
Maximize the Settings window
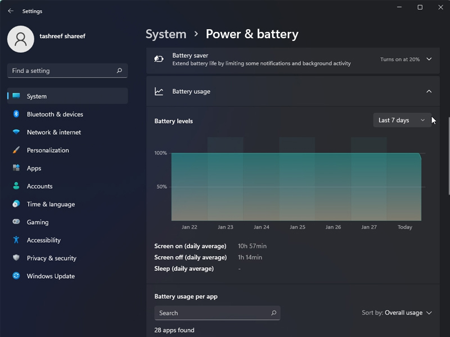coord(420,7)
